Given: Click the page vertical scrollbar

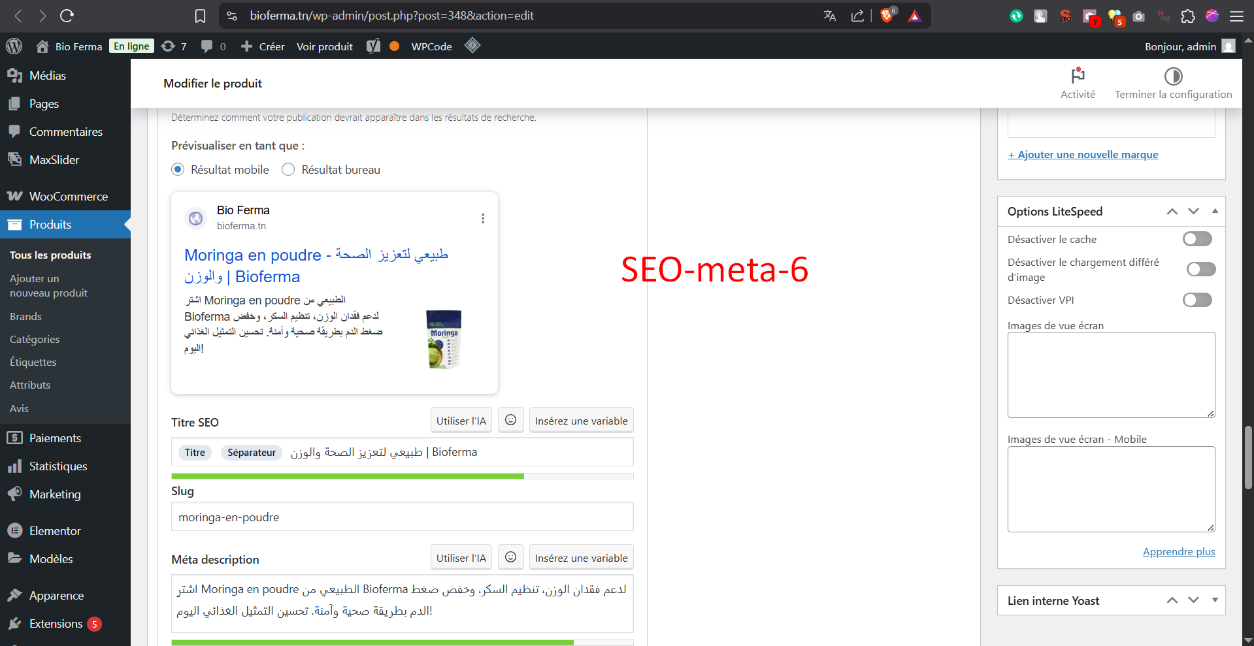Looking at the screenshot, I should point(1248,457).
